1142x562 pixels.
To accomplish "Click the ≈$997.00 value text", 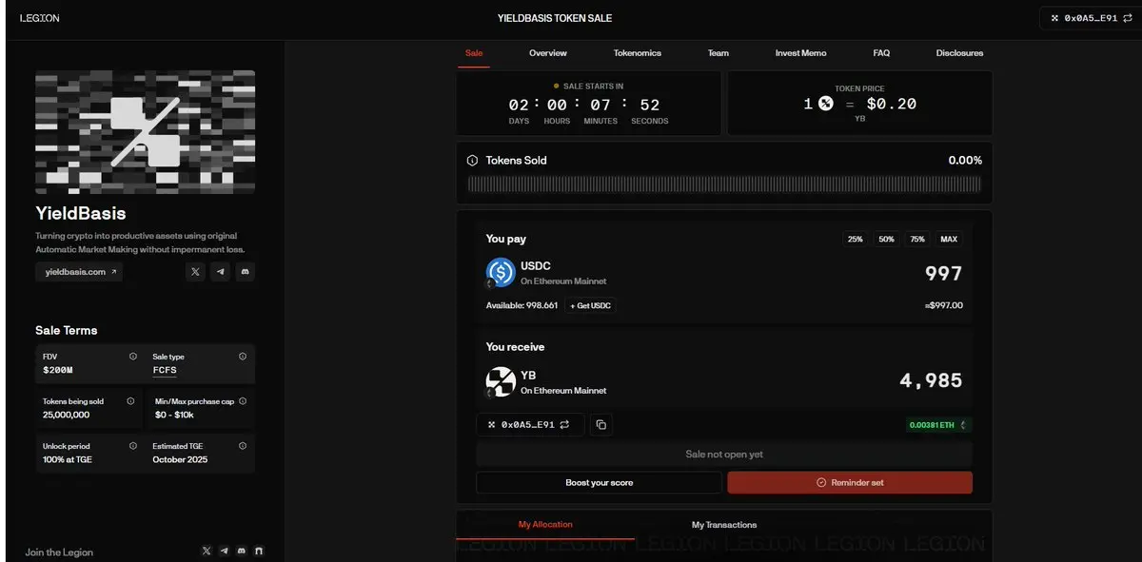I will coord(943,305).
